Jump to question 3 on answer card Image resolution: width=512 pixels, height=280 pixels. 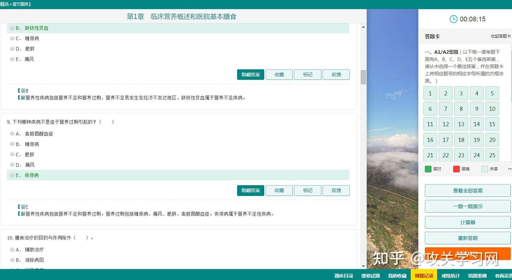click(x=461, y=93)
